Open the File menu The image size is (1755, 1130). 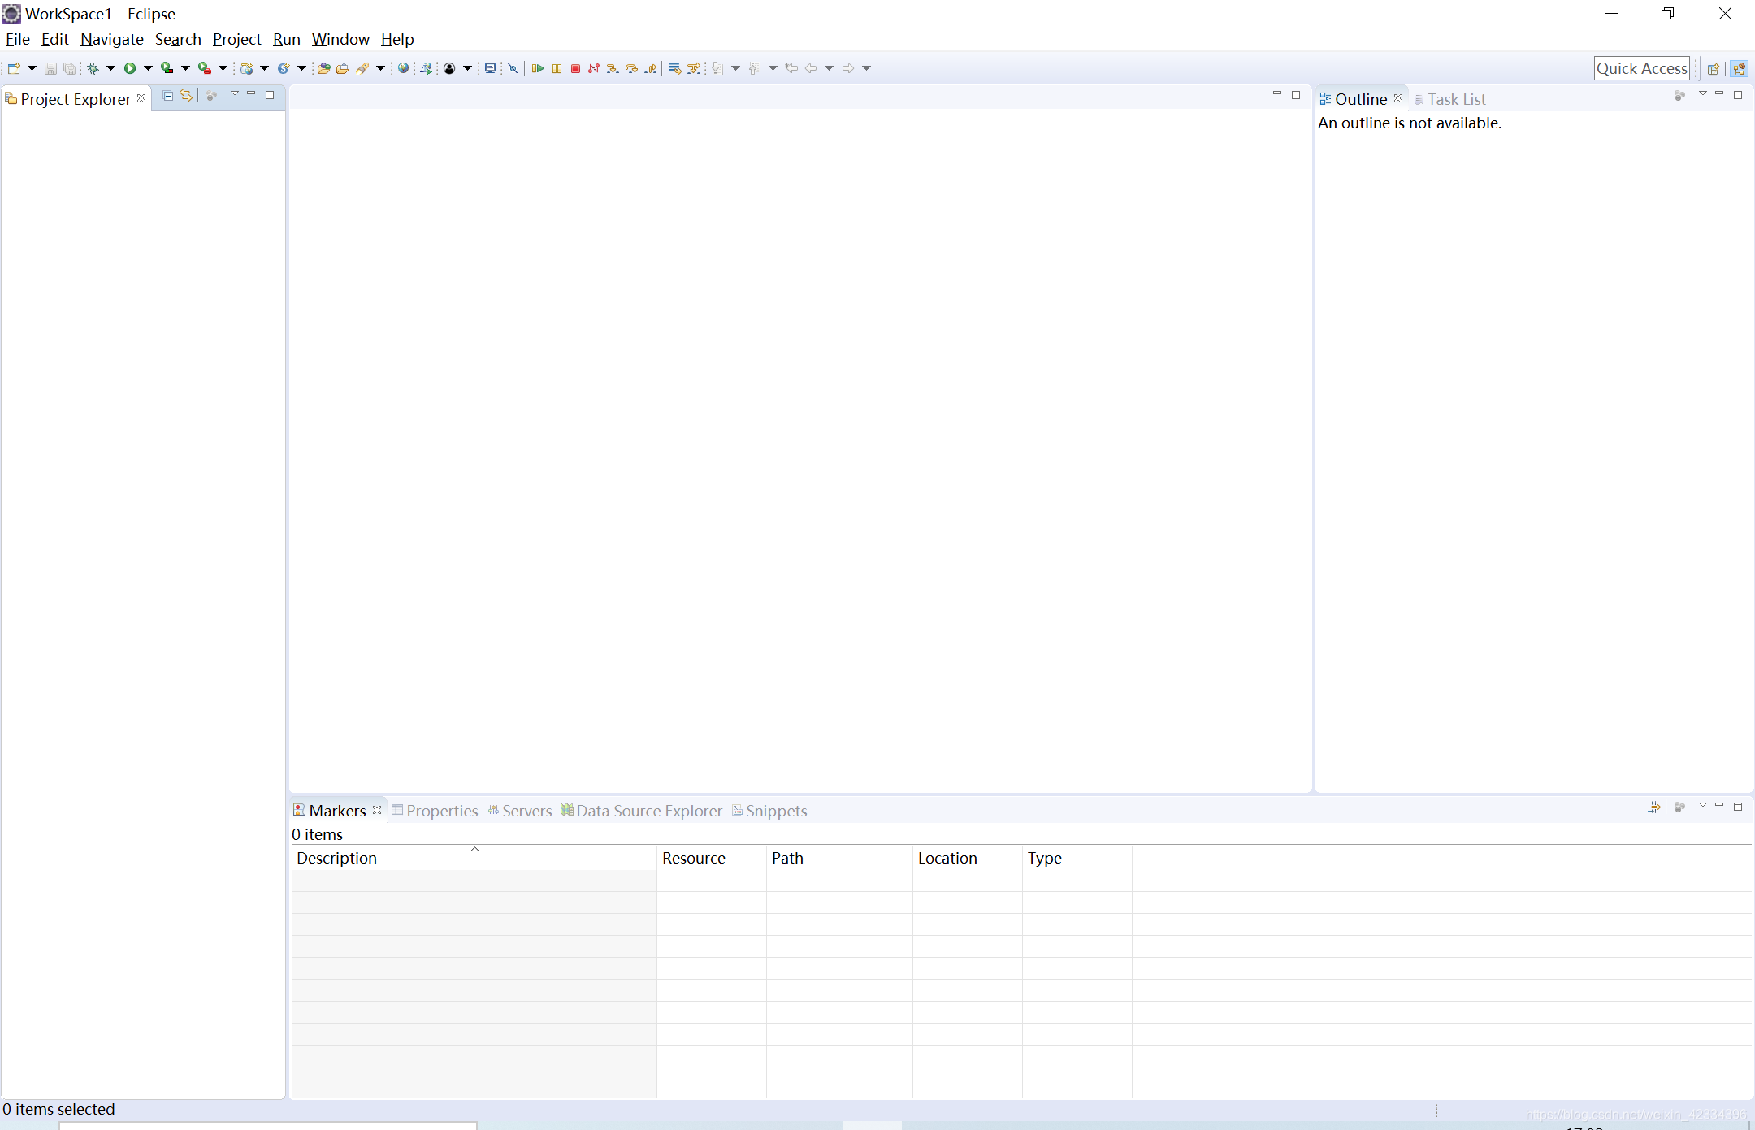(17, 39)
